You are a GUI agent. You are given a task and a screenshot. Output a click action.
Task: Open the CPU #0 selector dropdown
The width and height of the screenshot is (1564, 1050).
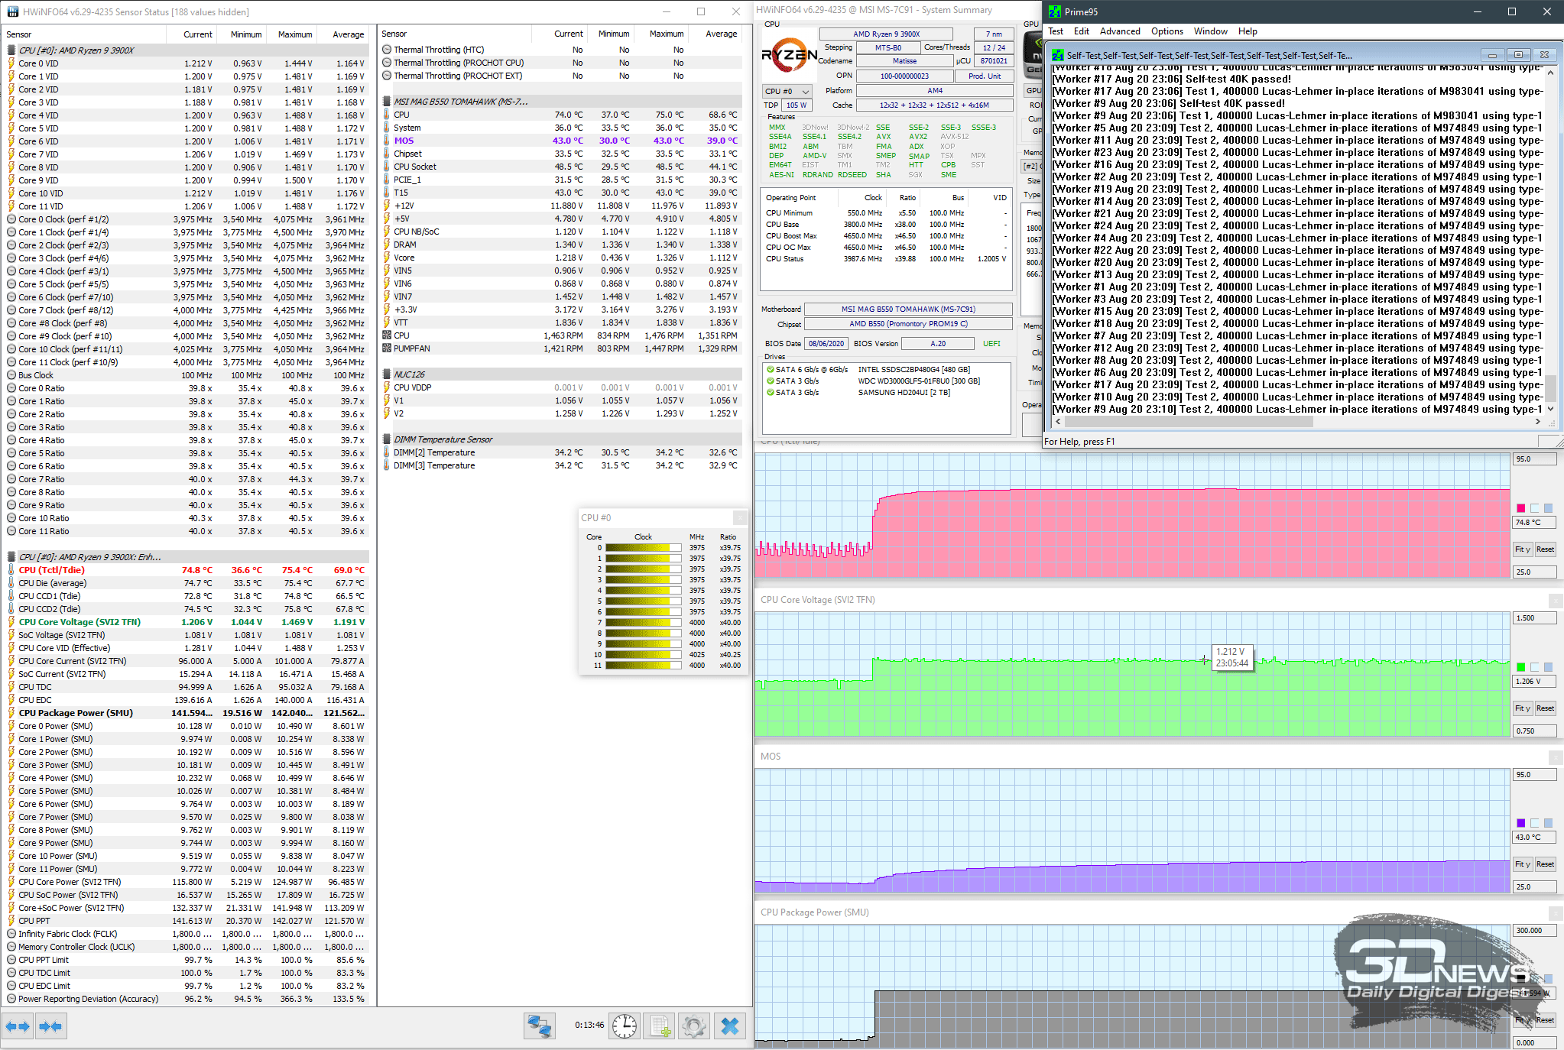coord(787,91)
